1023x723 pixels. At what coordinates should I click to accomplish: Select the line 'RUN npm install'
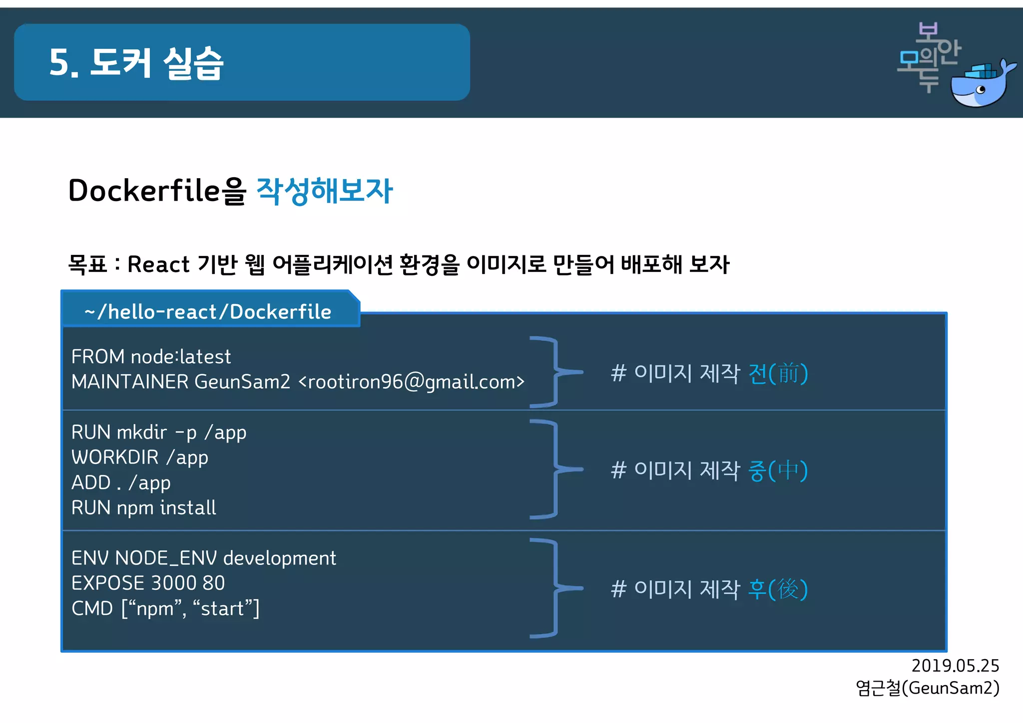[x=144, y=508]
